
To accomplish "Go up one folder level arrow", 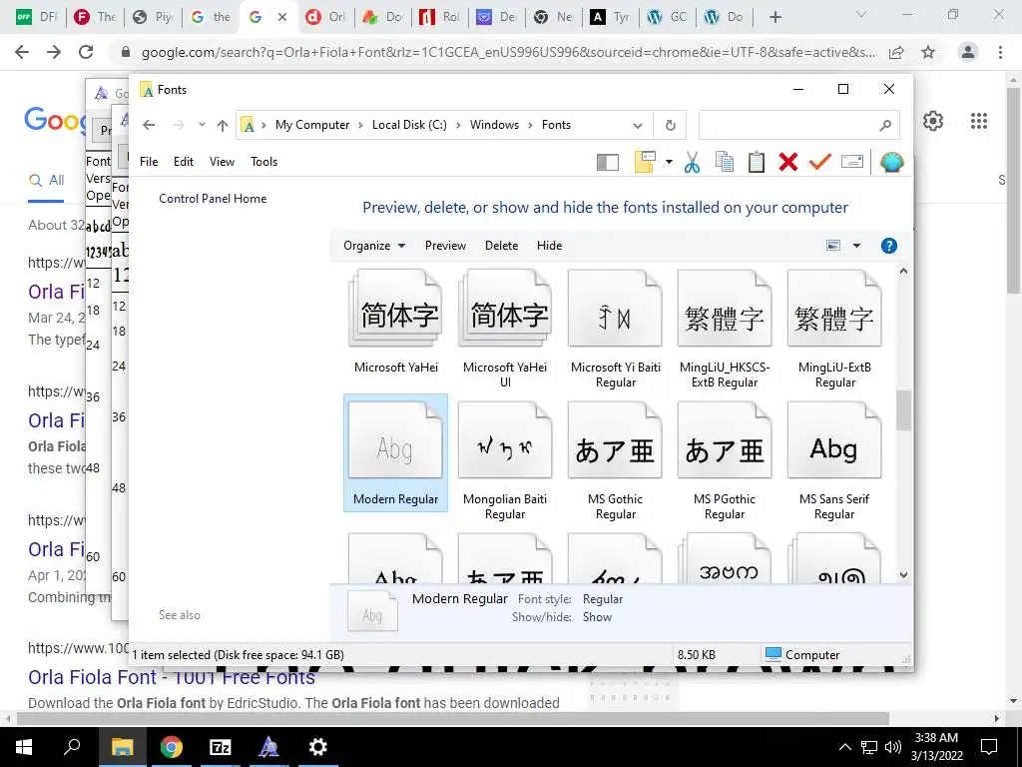I will click(x=223, y=125).
